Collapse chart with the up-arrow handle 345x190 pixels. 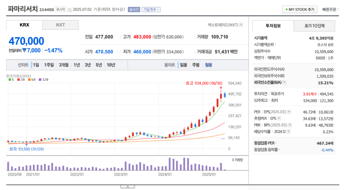(128, 187)
